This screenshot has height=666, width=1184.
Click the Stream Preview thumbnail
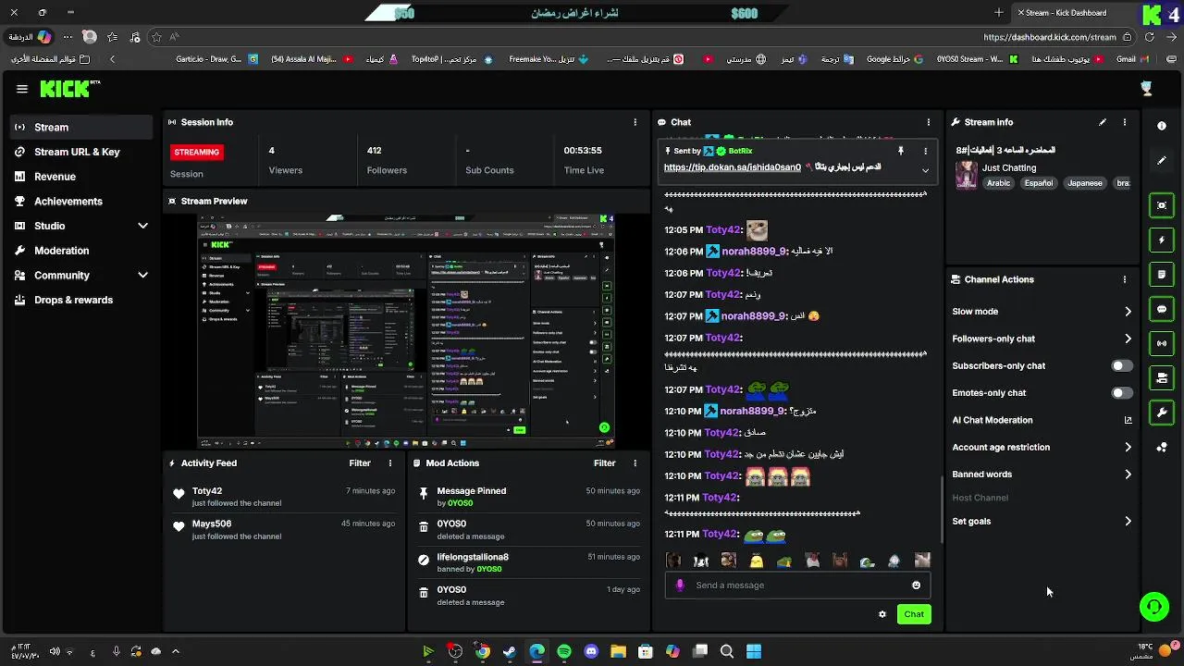point(406,331)
